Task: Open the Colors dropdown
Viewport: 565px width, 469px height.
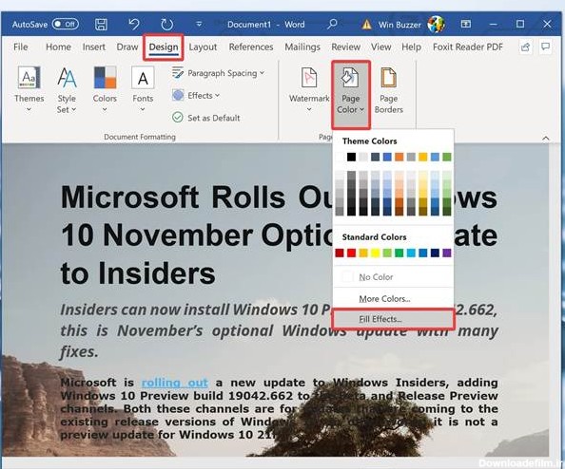Action: 105,89
